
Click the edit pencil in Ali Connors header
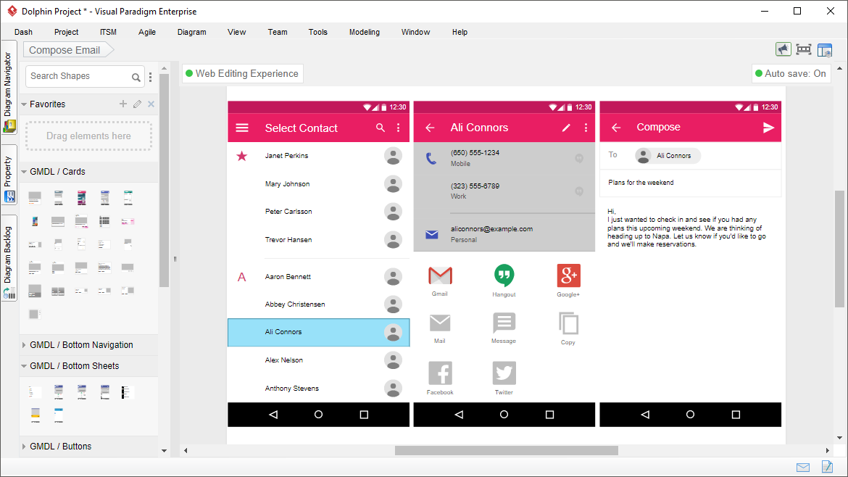(565, 128)
